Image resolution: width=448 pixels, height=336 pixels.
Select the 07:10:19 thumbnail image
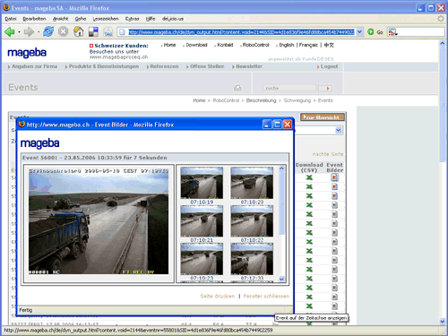pyautogui.click(x=202, y=183)
